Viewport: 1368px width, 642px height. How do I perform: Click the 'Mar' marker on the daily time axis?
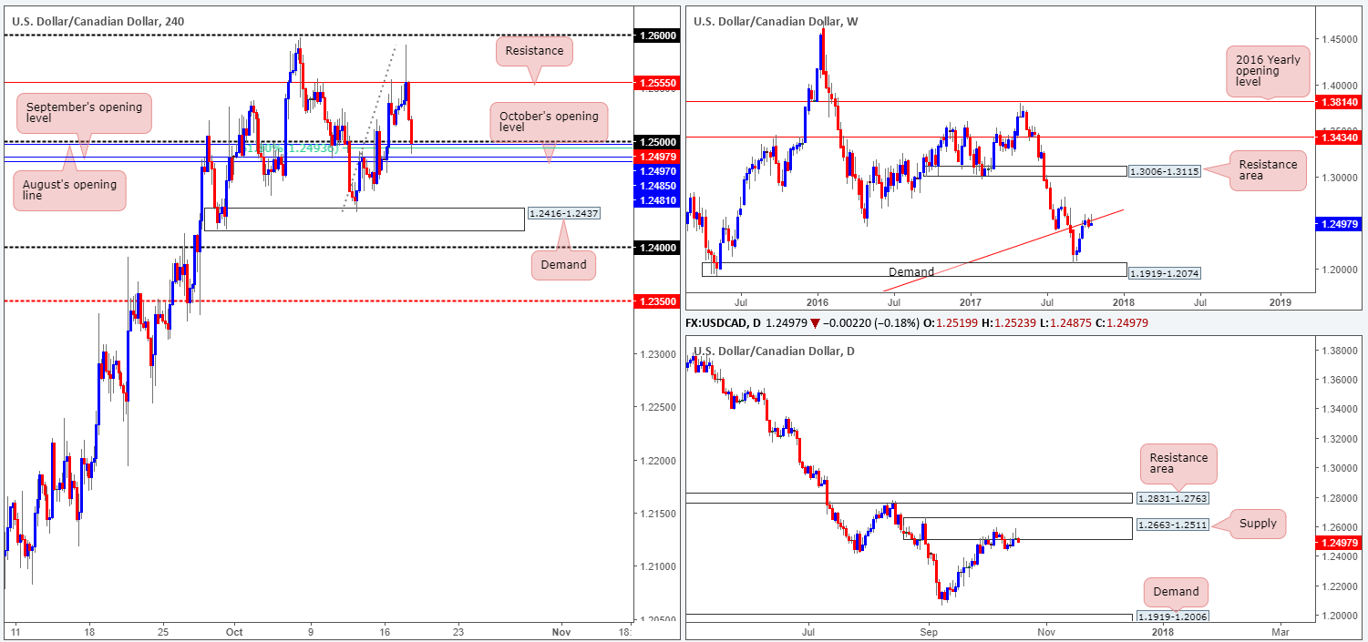pyautogui.click(x=1281, y=630)
